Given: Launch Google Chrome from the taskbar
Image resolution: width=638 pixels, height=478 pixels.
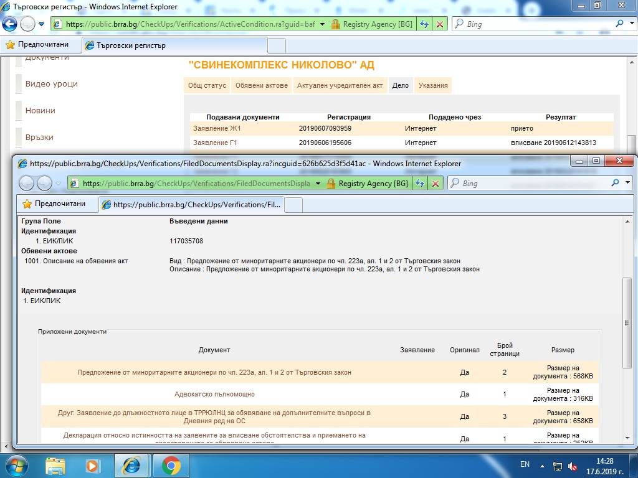Looking at the screenshot, I should (x=171, y=465).
